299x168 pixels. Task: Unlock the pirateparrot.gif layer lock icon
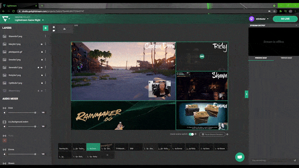tap(42, 52)
